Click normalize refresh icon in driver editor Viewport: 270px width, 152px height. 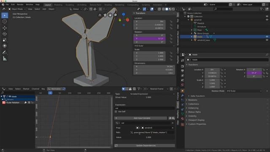tap(64, 89)
